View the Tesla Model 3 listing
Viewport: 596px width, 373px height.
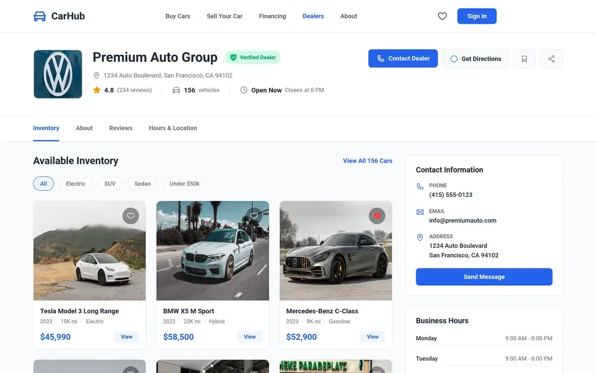pos(127,337)
